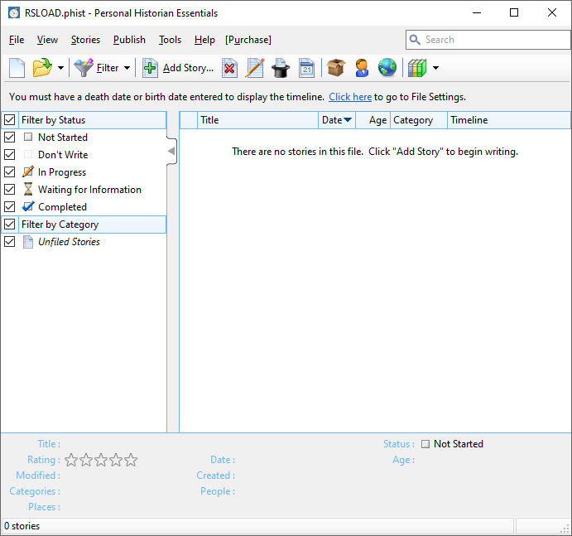Image resolution: width=572 pixels, height=536 pixels.
Task: Uncheck the Waiting for Information checkbox
Action: tap(9, 190)
